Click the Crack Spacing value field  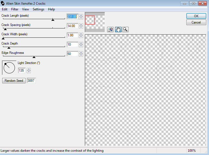[x=72, y=26]
